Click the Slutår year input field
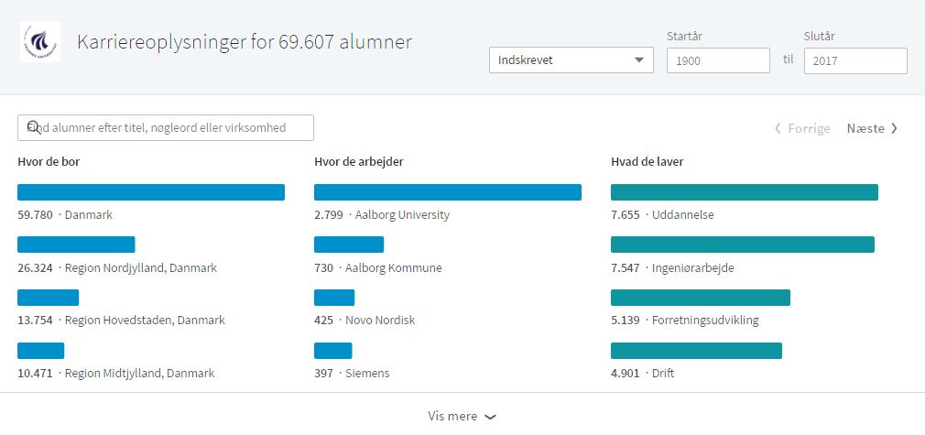 [x=855, y=60]
